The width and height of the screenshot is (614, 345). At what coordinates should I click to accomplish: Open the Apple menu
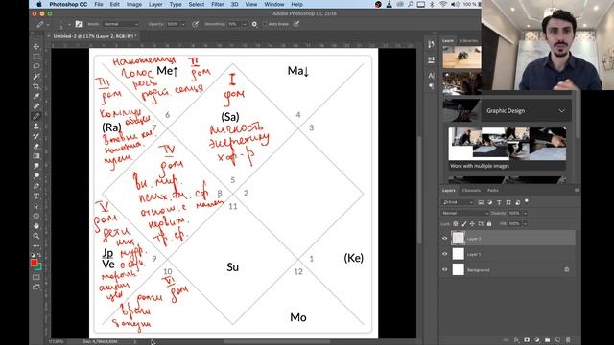pos(39,4)
